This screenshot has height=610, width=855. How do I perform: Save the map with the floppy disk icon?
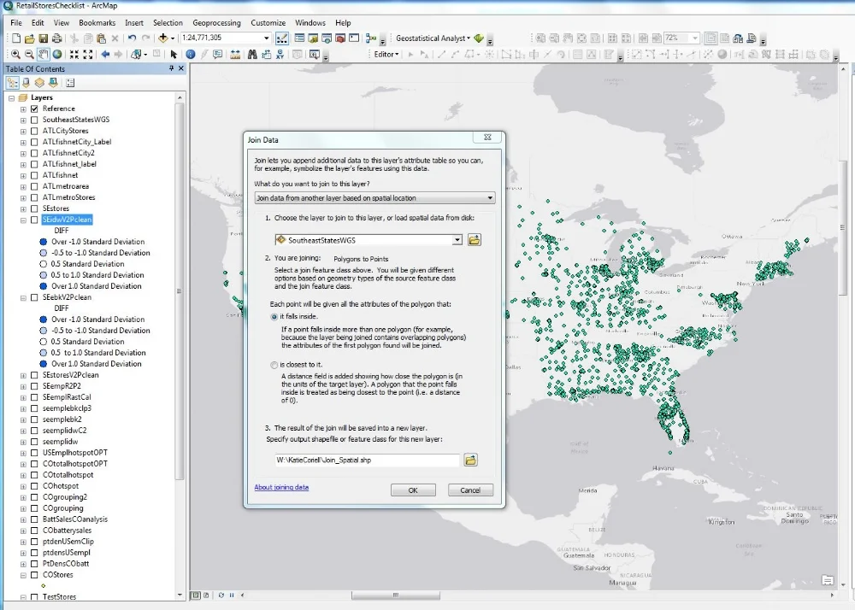tap(43, 38)
